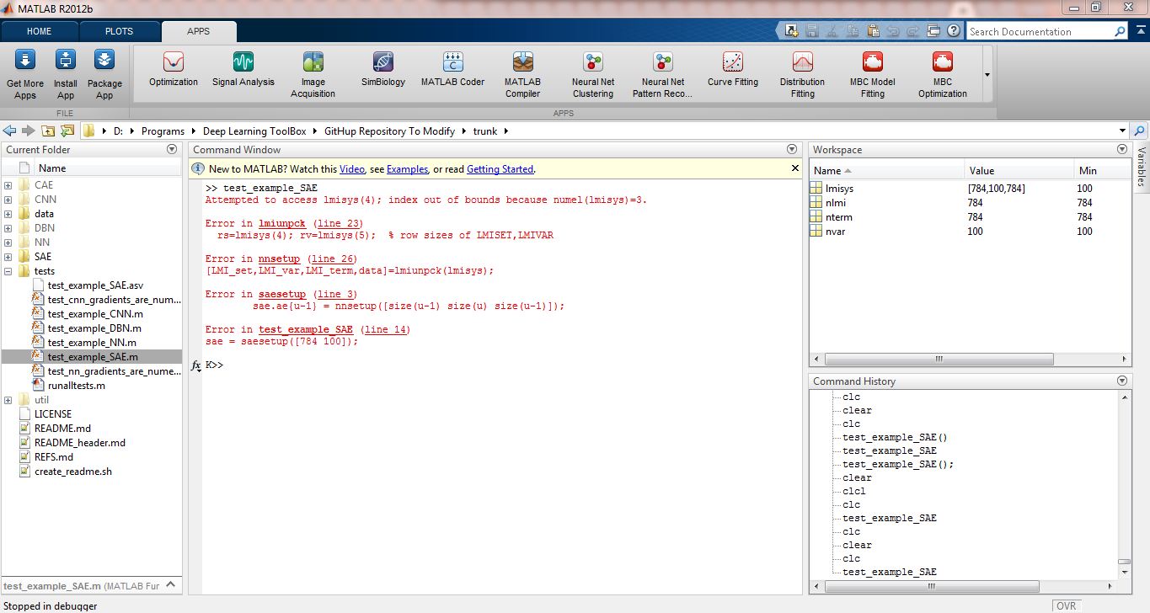
Task: Click the up one folder level icon
Action: point(48,131)
